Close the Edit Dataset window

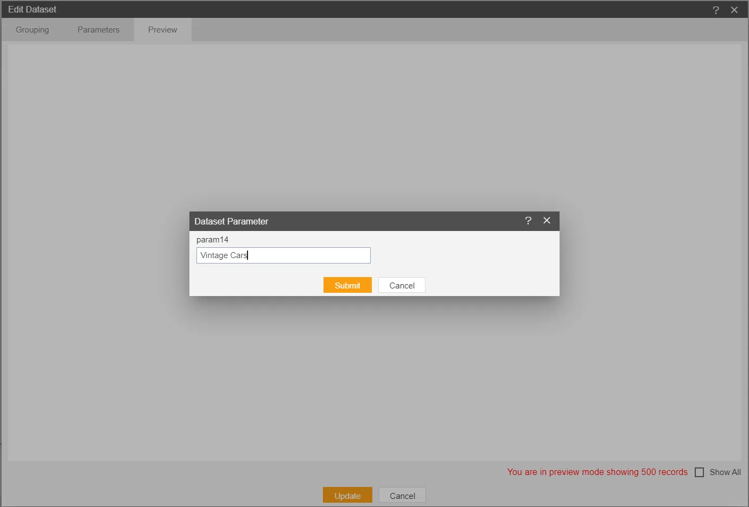coord(734,10)
